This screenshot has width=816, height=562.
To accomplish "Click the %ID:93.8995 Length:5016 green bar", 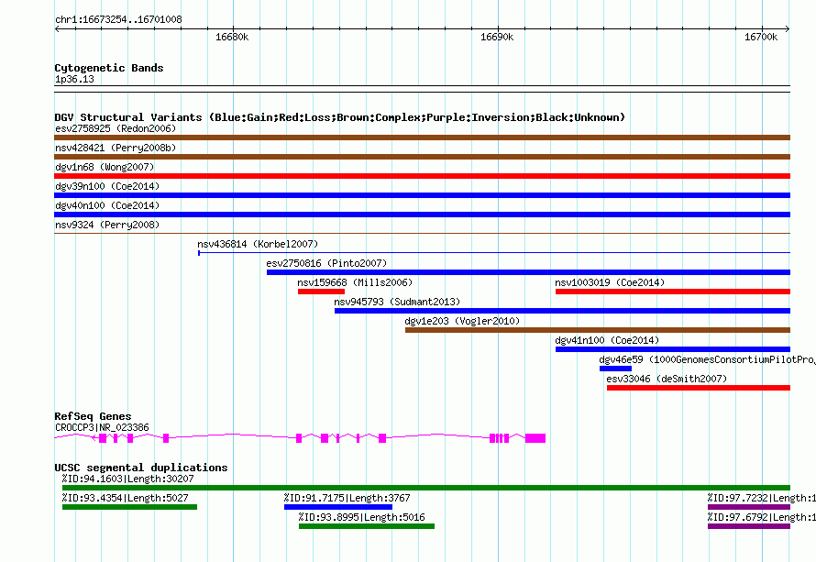I will pos(367,526).
